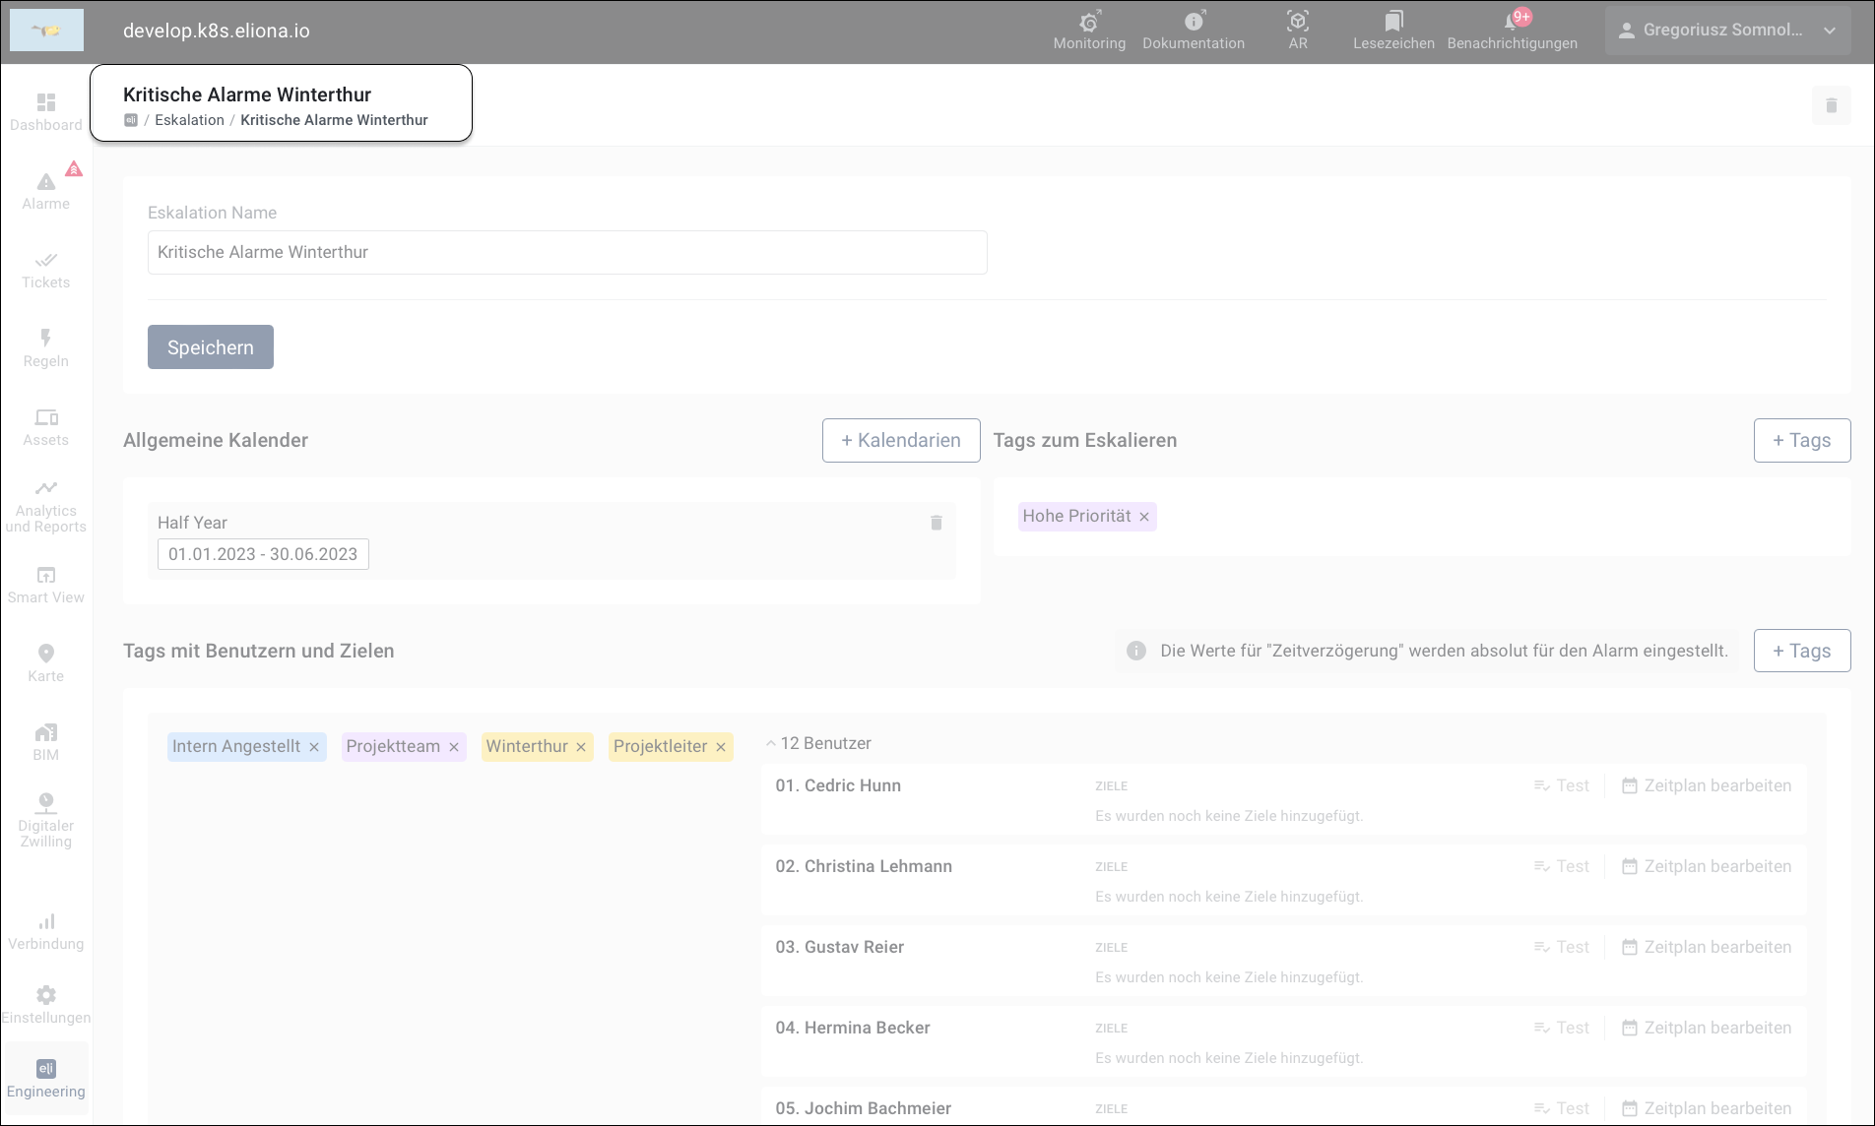The image size is (1875, 1126).
Task: Remove the Hohe Priorität tag
Action: pos(1144,517)
